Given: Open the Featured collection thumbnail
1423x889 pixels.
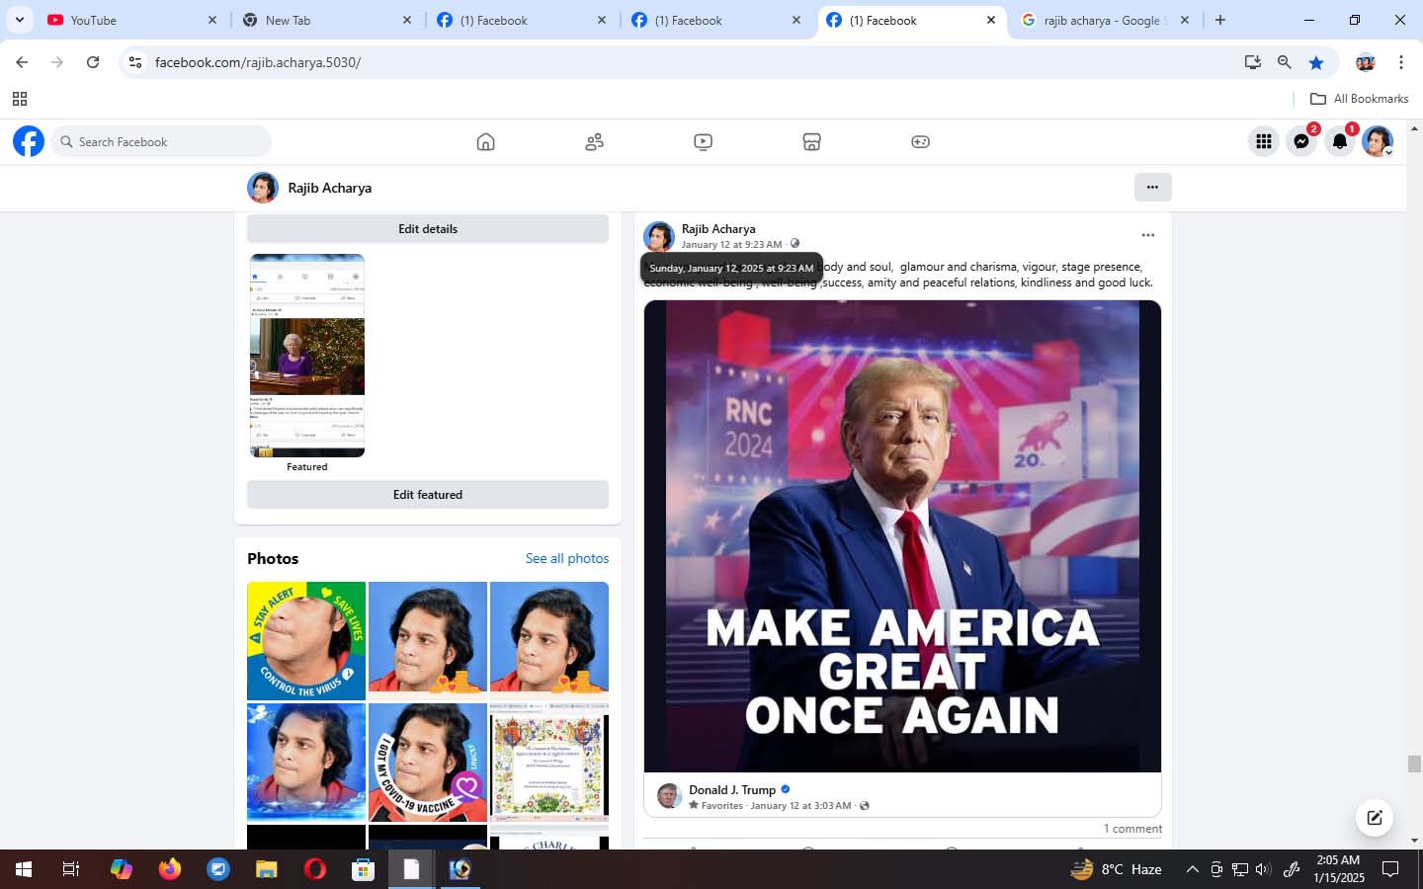Looking at the screenshot, I should [307, 356].
